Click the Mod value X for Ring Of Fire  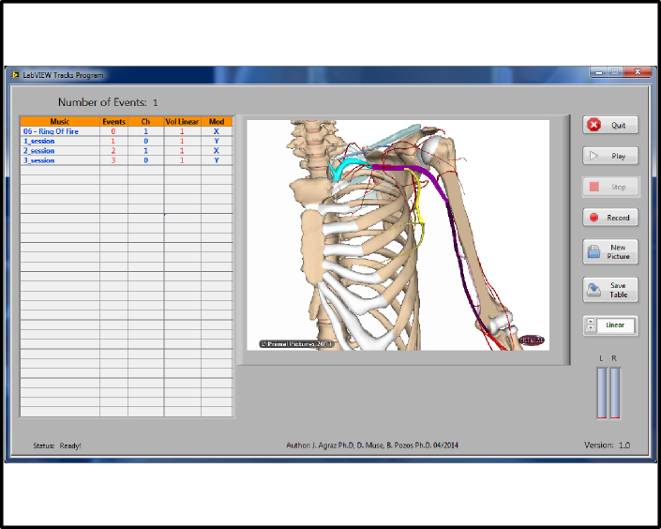pos(217,132)
